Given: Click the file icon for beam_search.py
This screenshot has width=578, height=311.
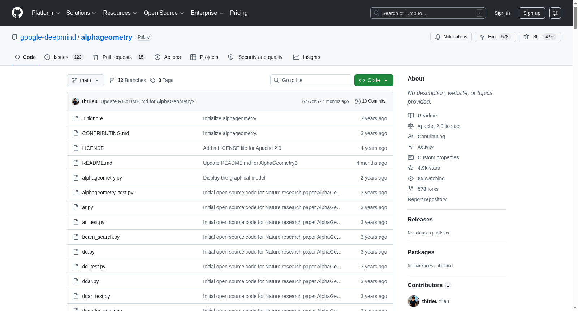Looking at the screenshot, I should pyautogui.click(x=76, y=237).
